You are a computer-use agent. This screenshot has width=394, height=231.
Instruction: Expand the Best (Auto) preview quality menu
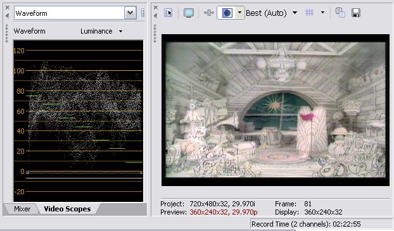[x=271, y=13]
